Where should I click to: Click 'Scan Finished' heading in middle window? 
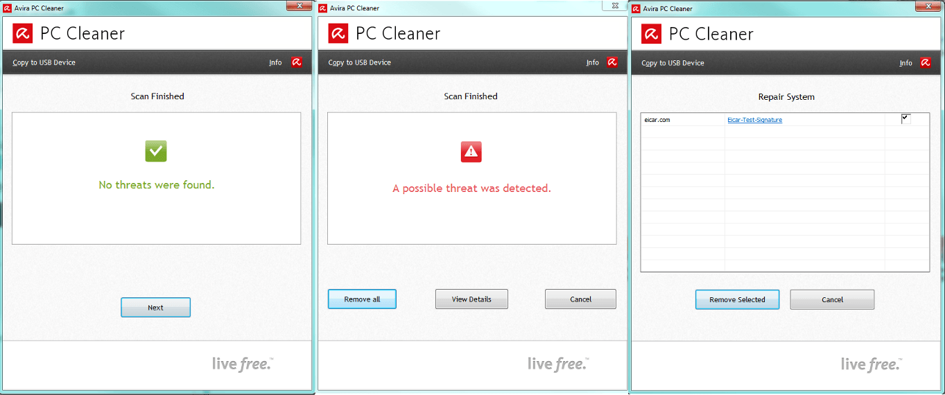coord(471,96)
